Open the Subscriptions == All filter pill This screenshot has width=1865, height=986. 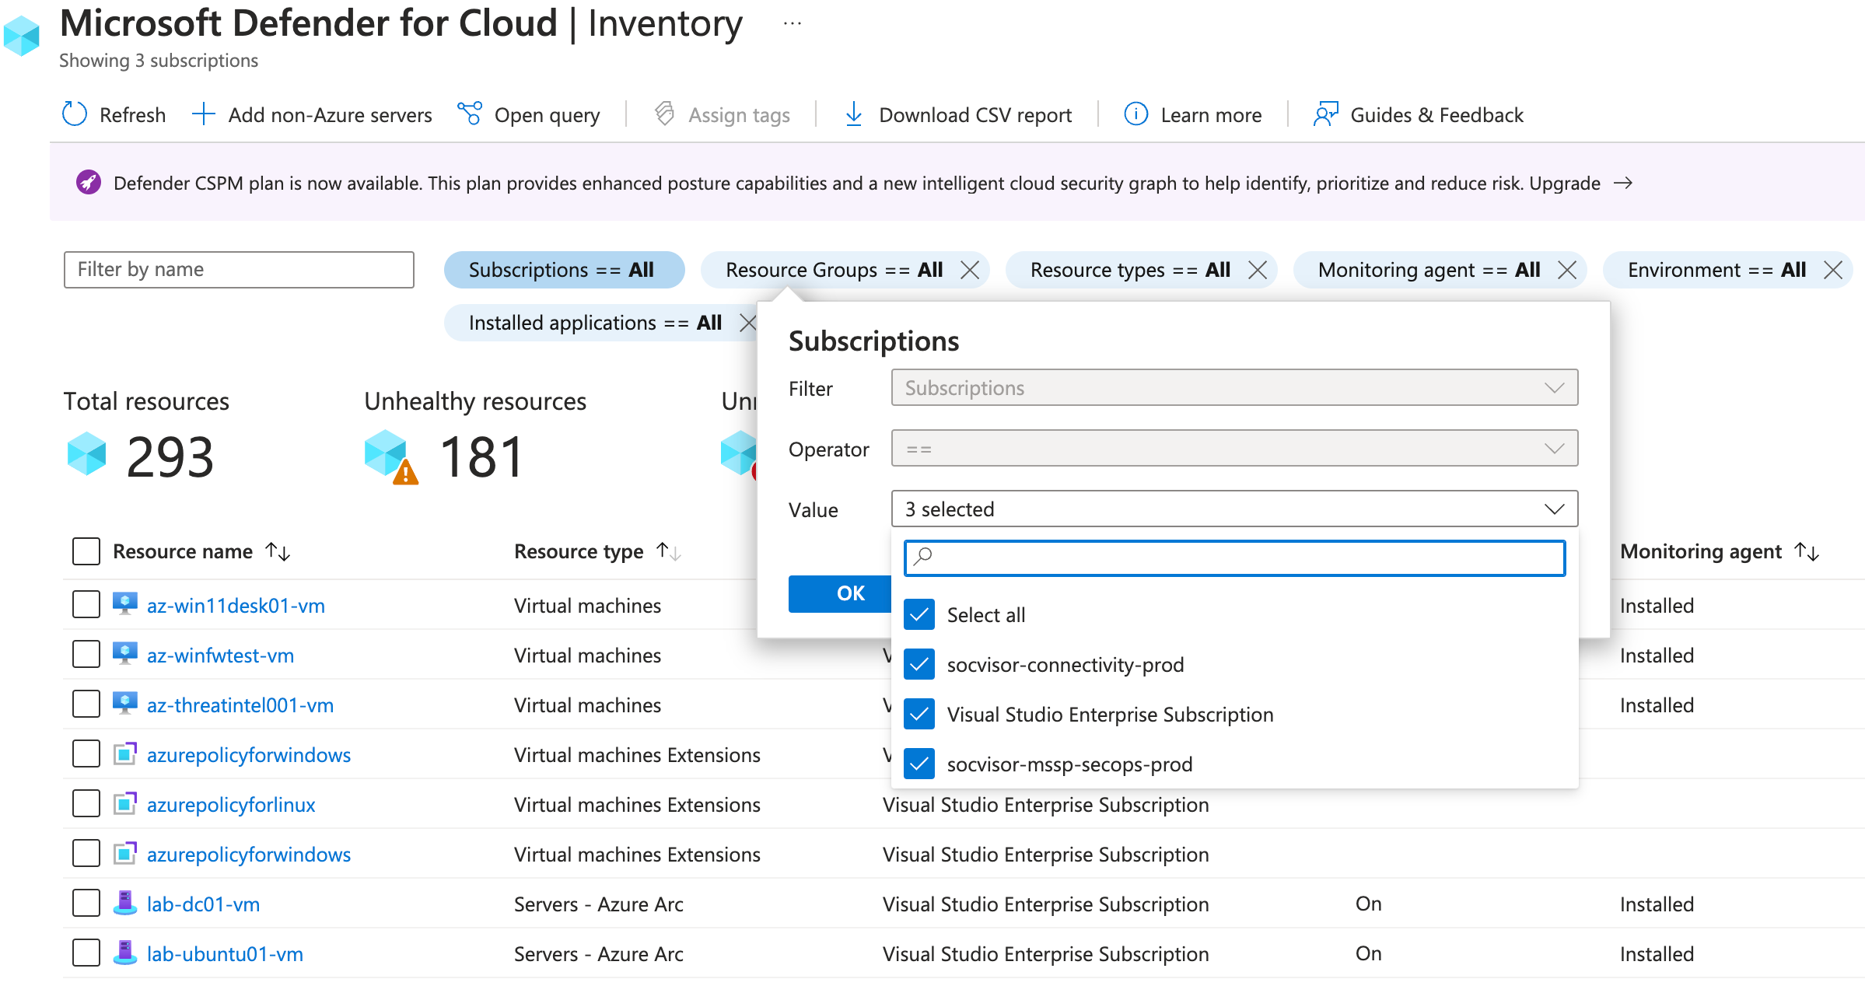564,270
